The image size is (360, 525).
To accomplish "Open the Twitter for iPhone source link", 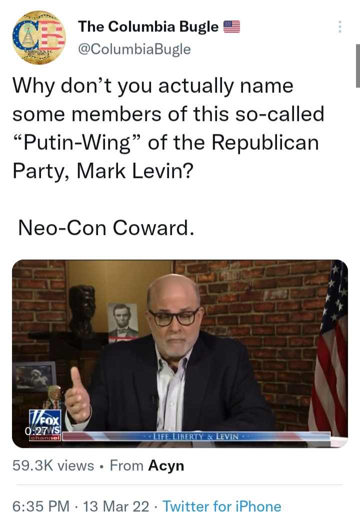I will [x=221, y=506].
